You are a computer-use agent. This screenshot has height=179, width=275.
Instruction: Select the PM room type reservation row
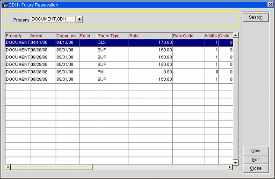coord(119,72)
